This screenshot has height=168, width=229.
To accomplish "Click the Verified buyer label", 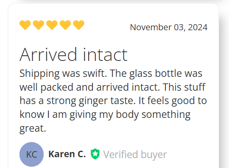I will (x=135, y=155).
